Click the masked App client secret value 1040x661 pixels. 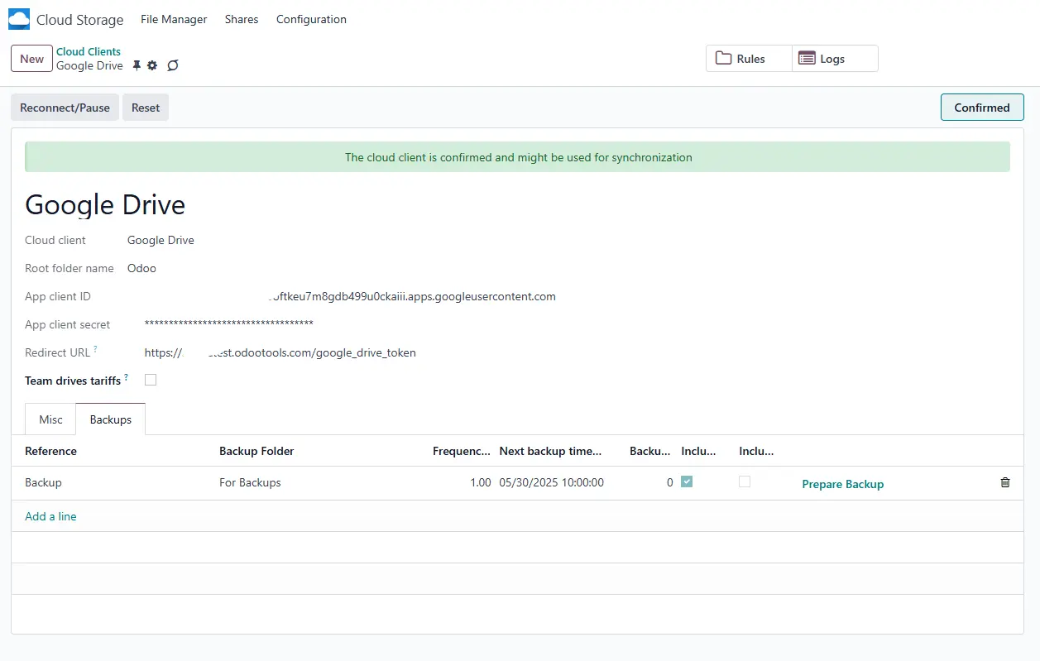[x=228, y=323]
